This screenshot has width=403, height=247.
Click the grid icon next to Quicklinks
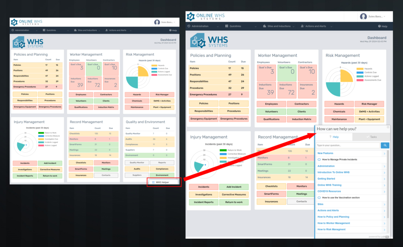[x=227, y=26]
